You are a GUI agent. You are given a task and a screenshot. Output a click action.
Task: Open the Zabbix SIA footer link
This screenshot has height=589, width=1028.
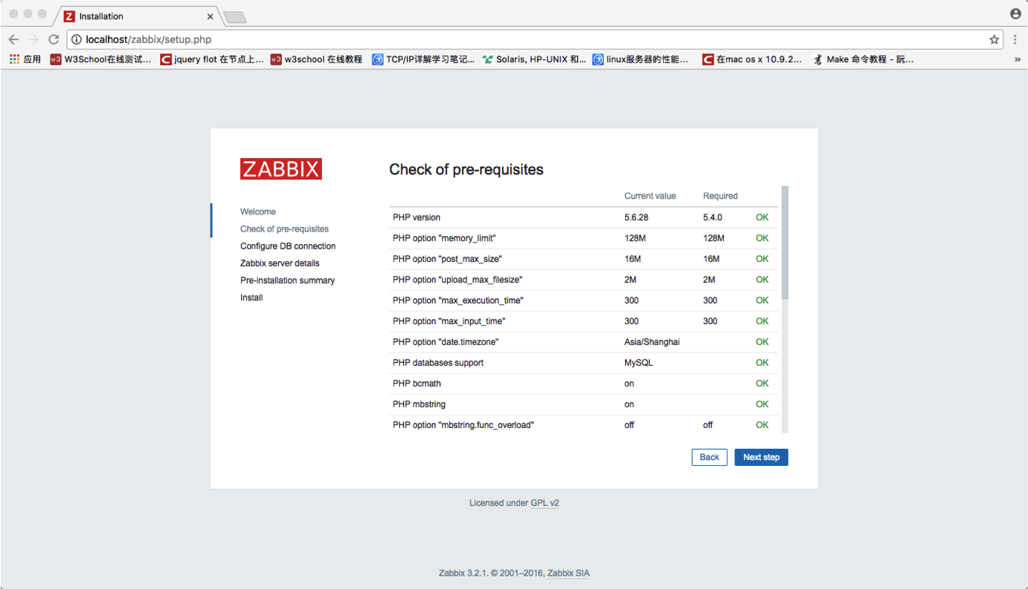click(x=568, y=573)
